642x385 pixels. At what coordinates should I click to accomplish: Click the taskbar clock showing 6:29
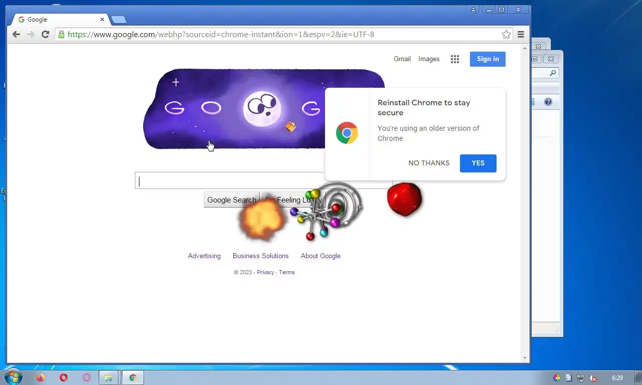(617, 378)
